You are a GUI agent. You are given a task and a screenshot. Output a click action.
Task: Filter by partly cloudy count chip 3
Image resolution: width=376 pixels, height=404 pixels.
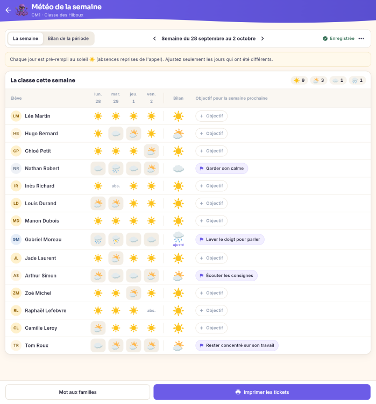click(318, 80)
